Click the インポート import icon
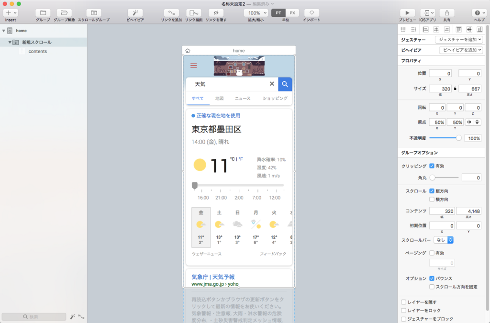 click(x=312, y=13)
